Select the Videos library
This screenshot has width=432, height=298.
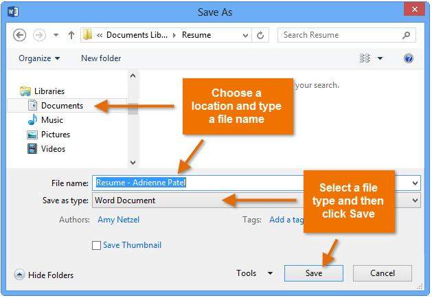tap(53, 149)
